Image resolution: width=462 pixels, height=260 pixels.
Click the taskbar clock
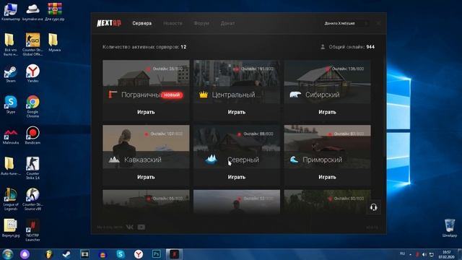tap(447, 254)
